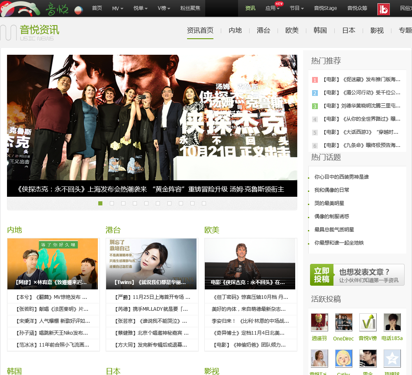Click the YinYueTai logo in header

pos(34,8)
